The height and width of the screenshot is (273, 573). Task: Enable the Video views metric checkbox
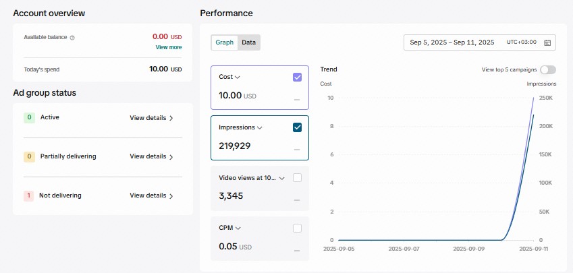pyautogui.click(x=297, y=178)
